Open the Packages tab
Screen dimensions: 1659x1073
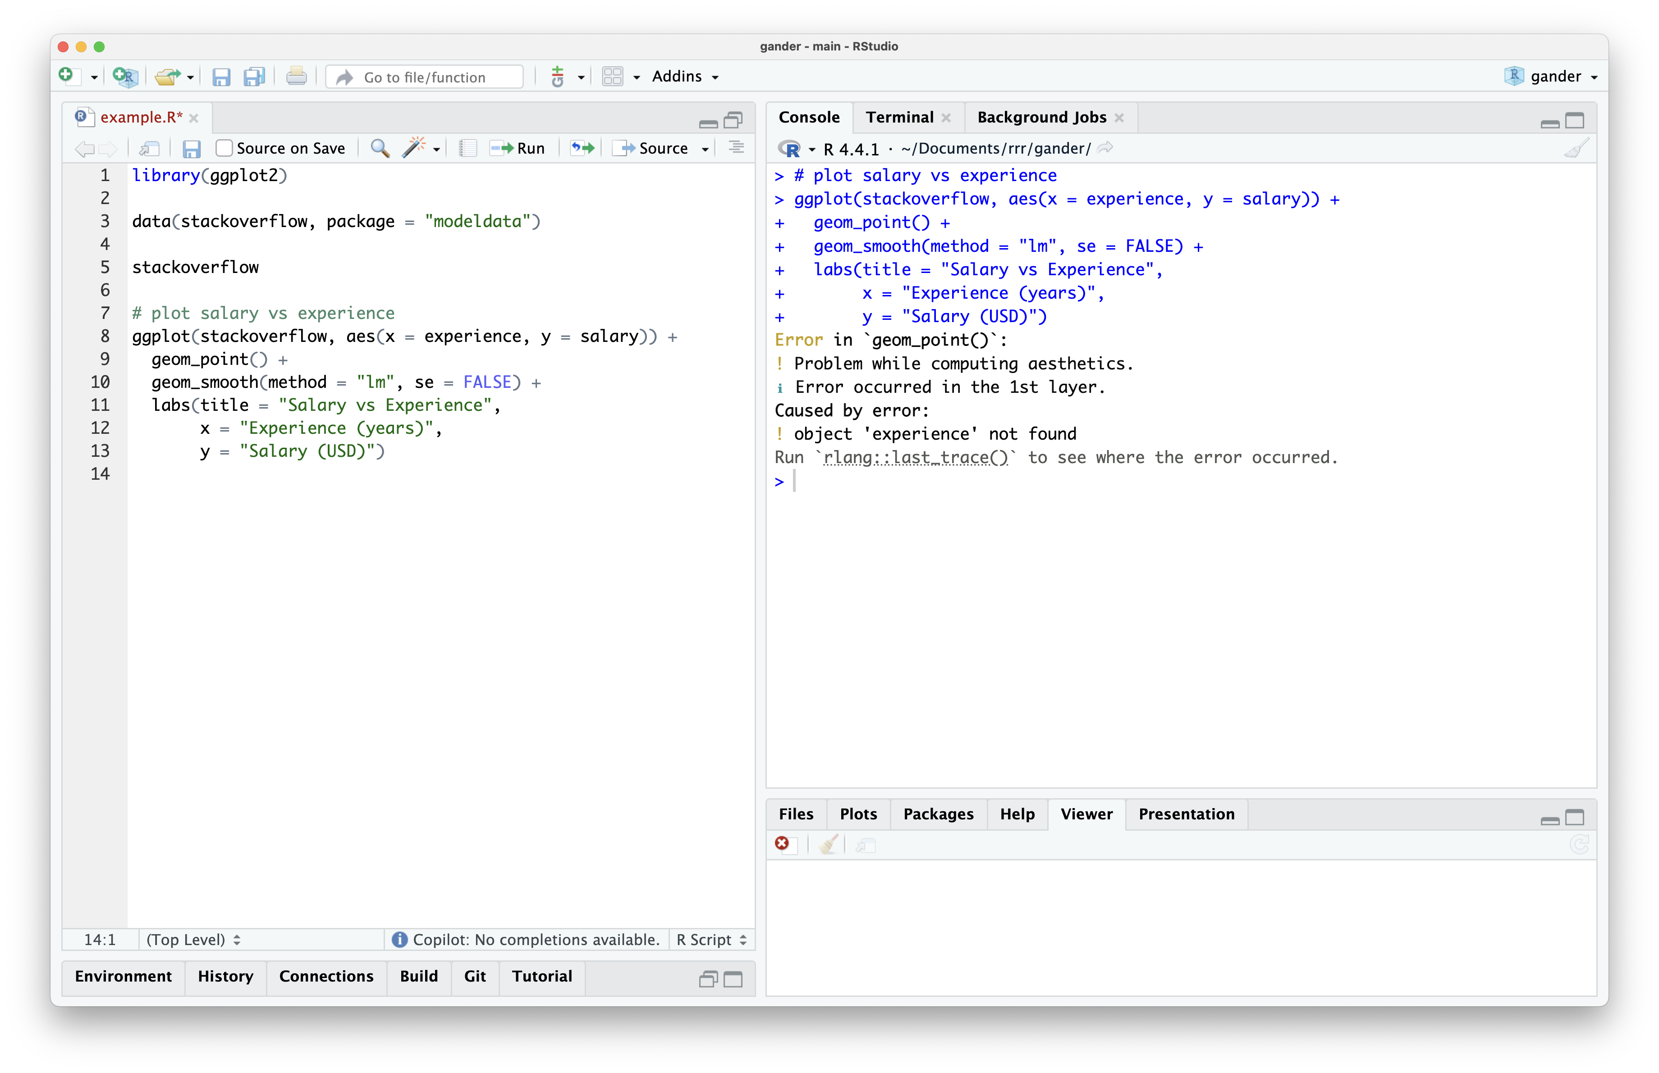[x=938, y=814]
